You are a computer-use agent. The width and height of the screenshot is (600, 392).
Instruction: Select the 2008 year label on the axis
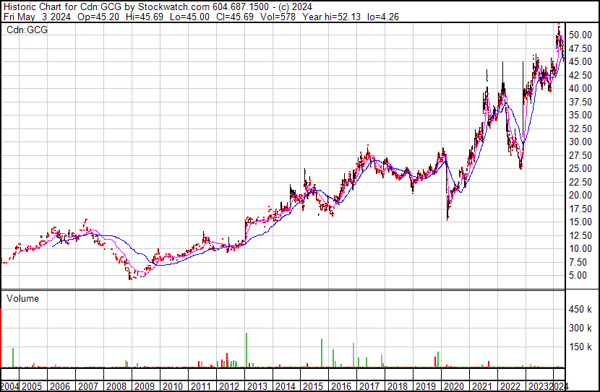[x=116, y=386]
